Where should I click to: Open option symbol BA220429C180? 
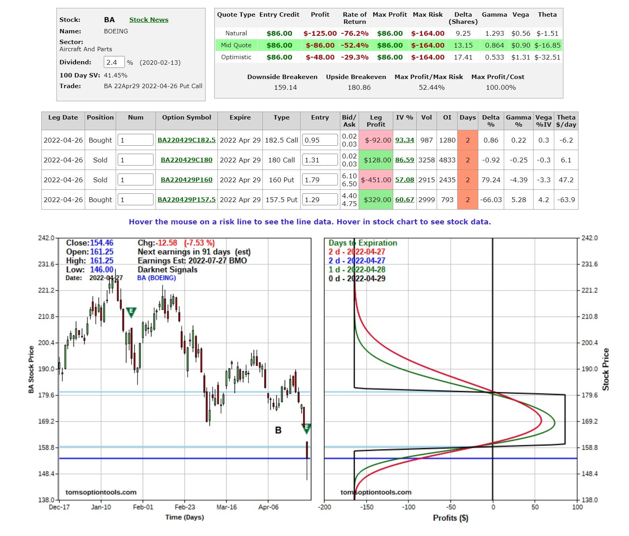tap(186, 160)
